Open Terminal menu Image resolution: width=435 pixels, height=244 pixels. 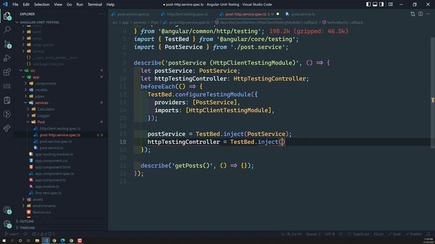coord(94,5)
